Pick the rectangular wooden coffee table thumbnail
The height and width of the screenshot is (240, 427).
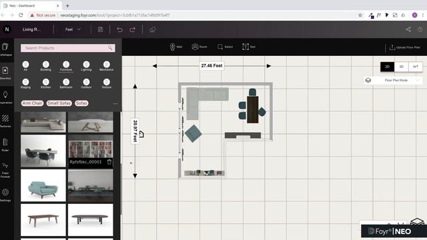tap(43, 220)
